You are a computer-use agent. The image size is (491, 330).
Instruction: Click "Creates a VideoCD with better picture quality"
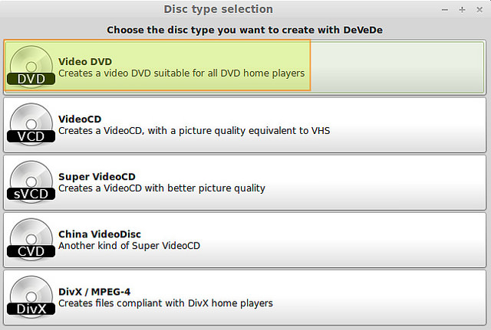161,188
